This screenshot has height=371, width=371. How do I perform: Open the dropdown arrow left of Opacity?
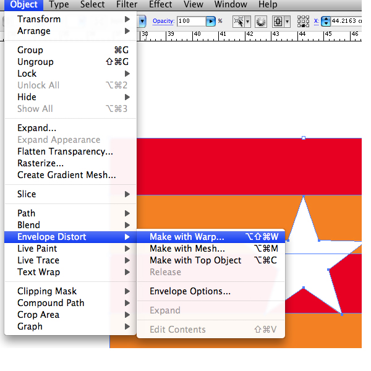click(x=142, y=21)
